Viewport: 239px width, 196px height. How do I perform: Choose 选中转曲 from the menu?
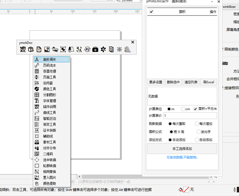[52, 160]
